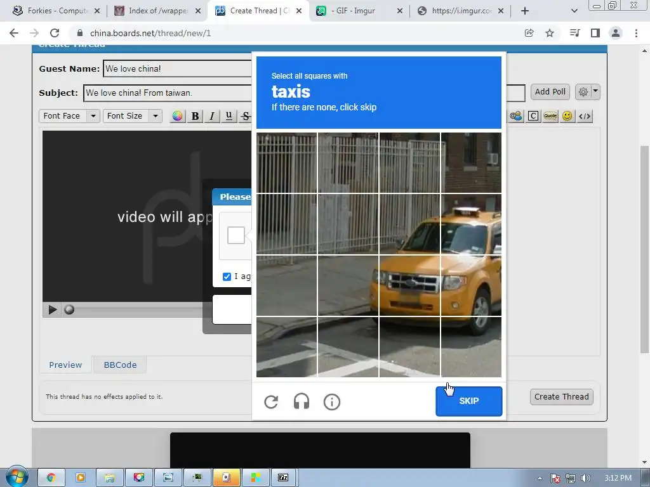650x487 pixels.
Task: Click the settings gear button
Action: click(583, 92)
